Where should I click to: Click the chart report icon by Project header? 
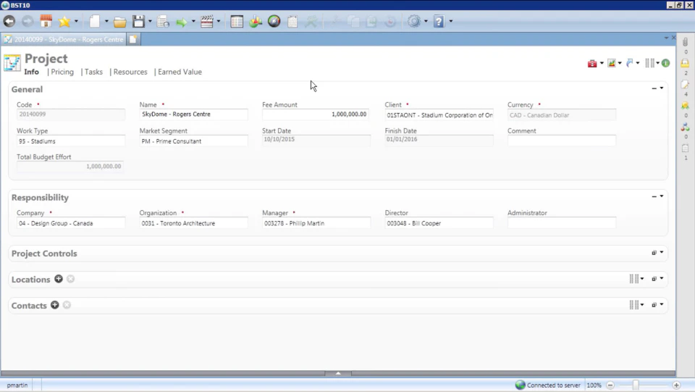(612, 64)
